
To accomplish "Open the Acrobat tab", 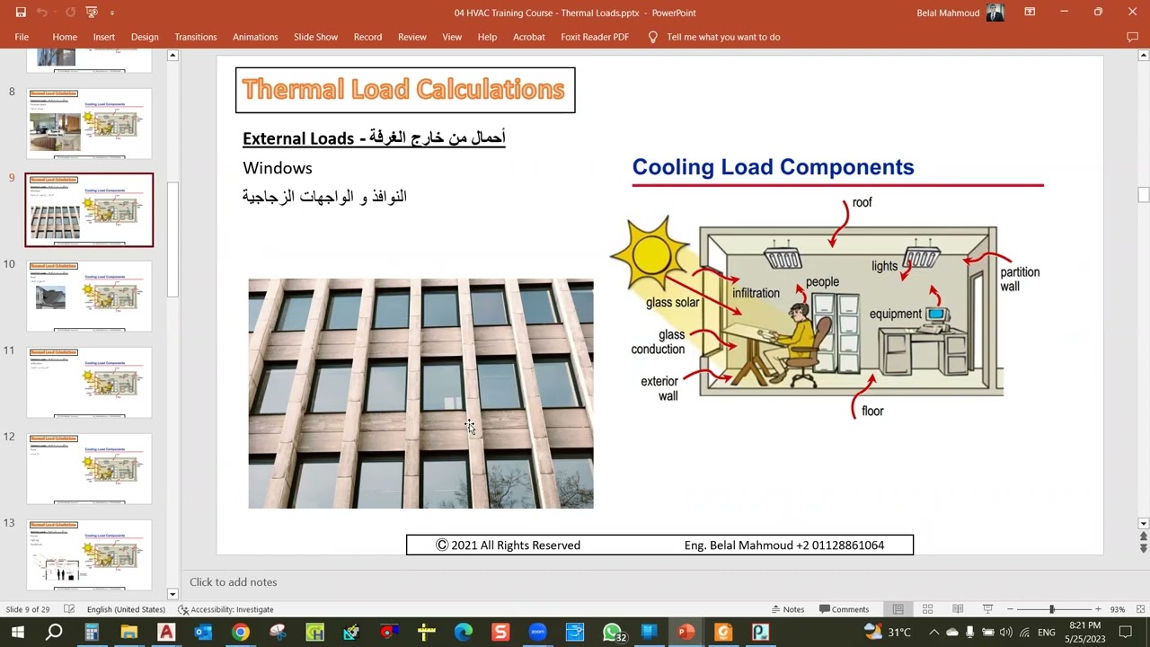I will point(529,37).
